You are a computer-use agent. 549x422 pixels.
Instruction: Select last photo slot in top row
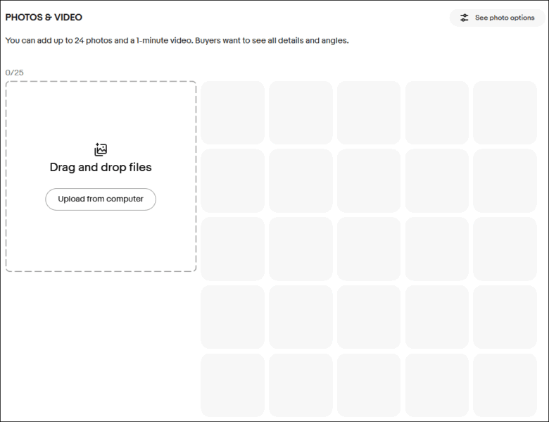click(505, 113)
